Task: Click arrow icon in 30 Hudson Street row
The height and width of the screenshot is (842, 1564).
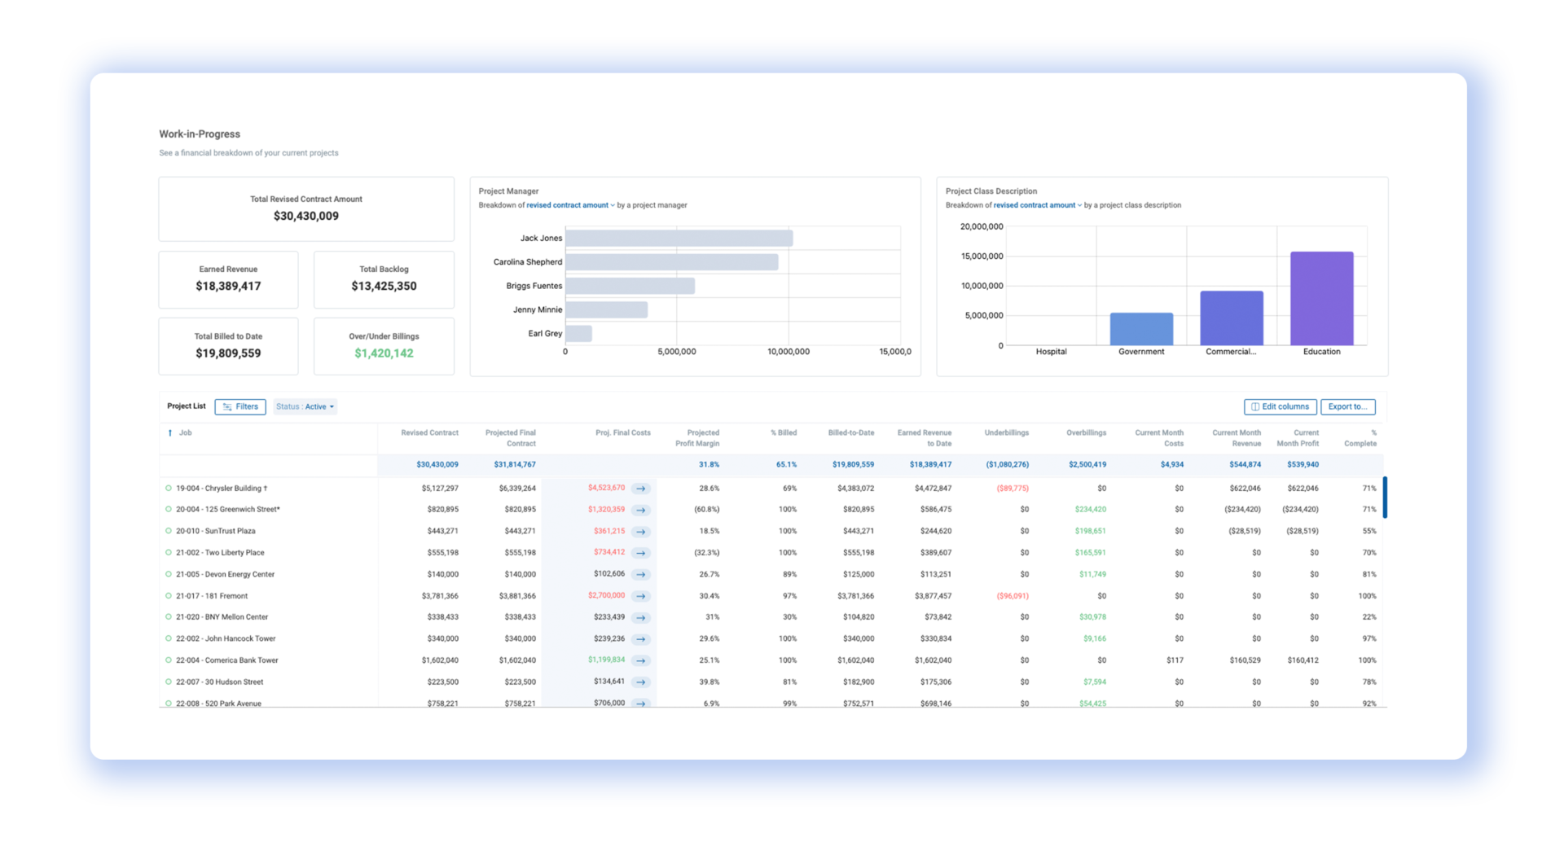Action: (641, 682)
